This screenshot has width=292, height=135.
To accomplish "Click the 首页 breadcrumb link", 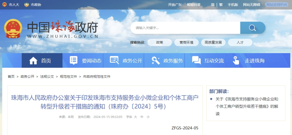I will [x=11, y=77].
